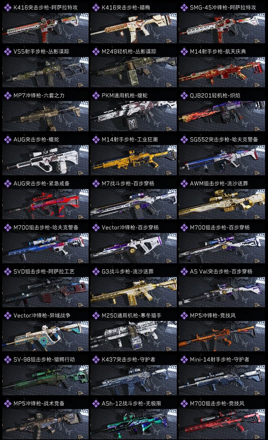Viewport: 268px width, 440px height.
Task: Click the purple rarity icon beside K416突击步枪-阿萨拉特攻
Action: (x=7, y=7)
